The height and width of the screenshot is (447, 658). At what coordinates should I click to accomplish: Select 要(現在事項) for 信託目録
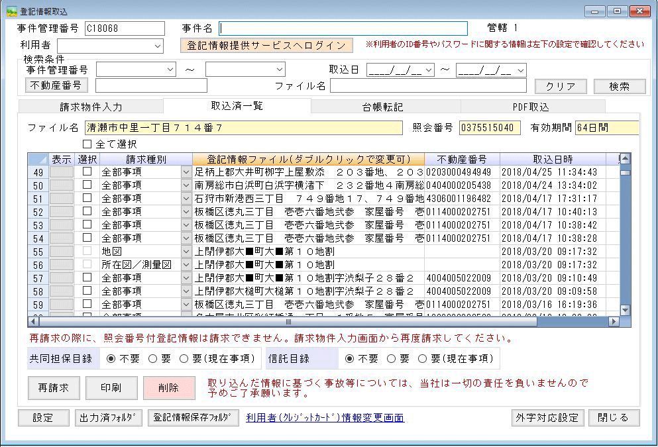[x=423, y=359]
